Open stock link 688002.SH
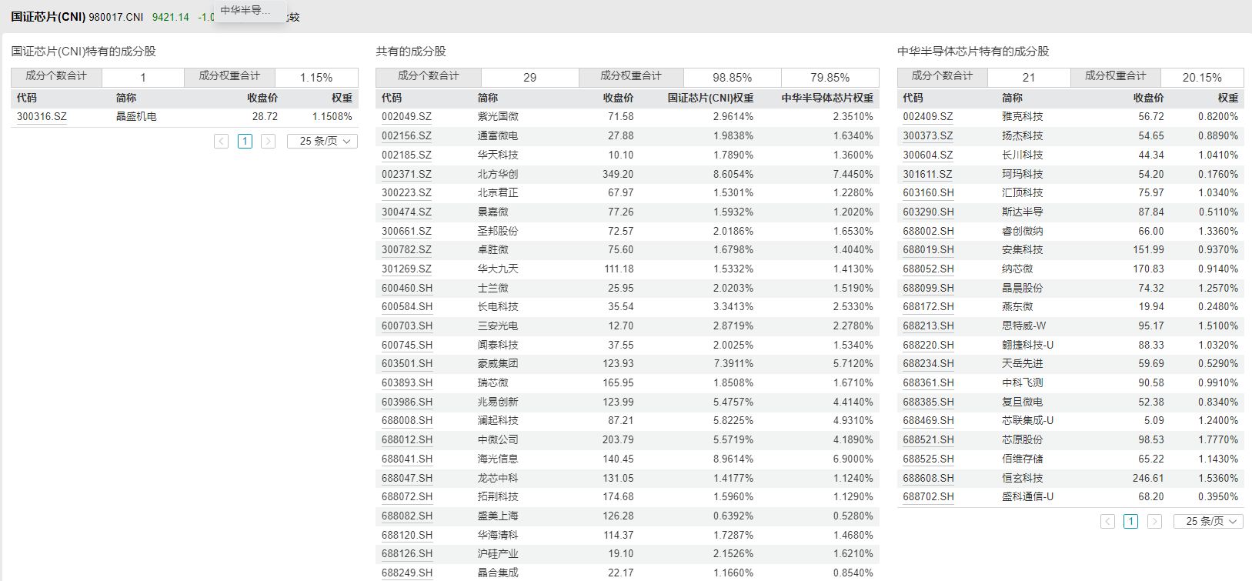The image size is (1252, 581). pyautogui.click(x=929, y=232)
